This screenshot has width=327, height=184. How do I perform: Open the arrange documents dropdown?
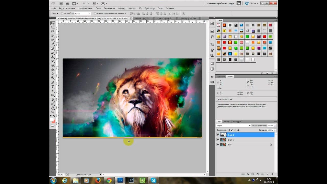click(x=95, y=3)
